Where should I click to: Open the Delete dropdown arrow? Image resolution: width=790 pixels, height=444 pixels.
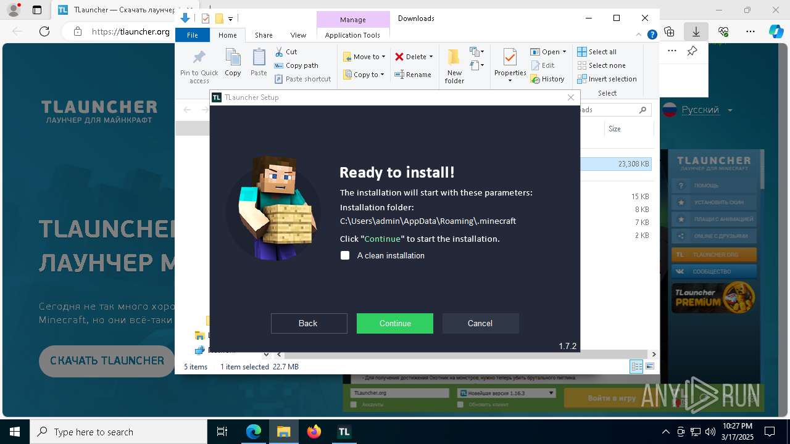(x=431, y=57)
